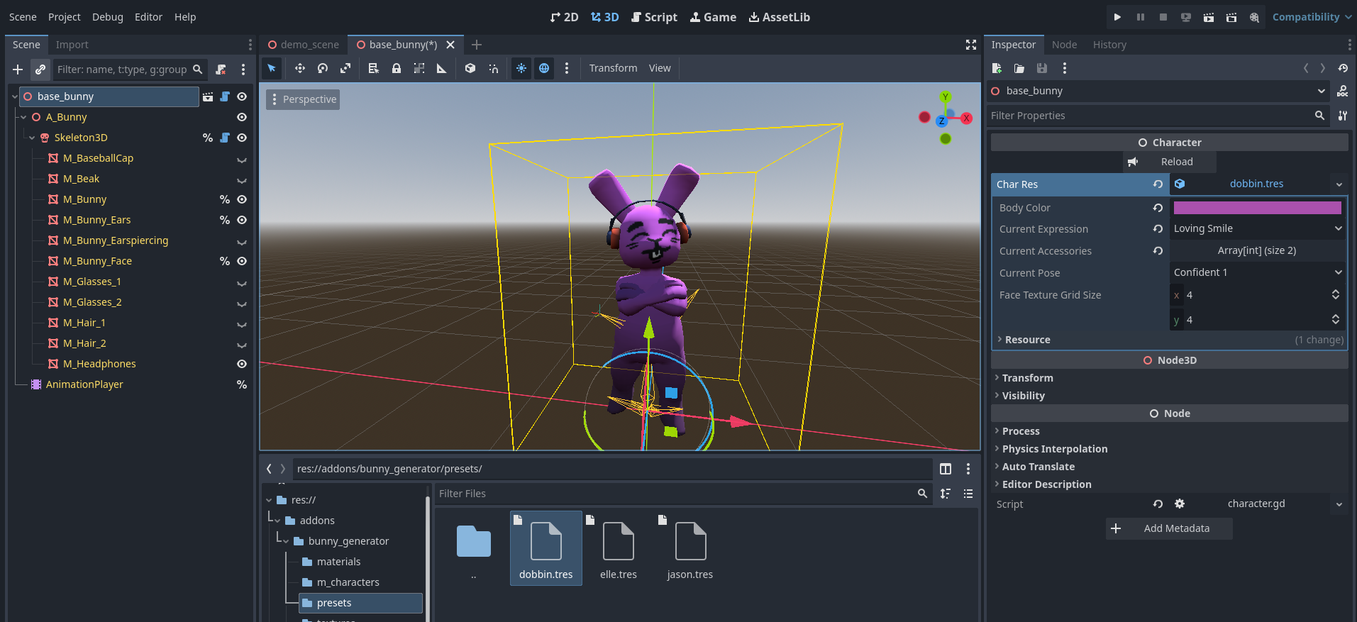
Task: Open the Body Color swatch picker
Action: [x=1258, y=208]
